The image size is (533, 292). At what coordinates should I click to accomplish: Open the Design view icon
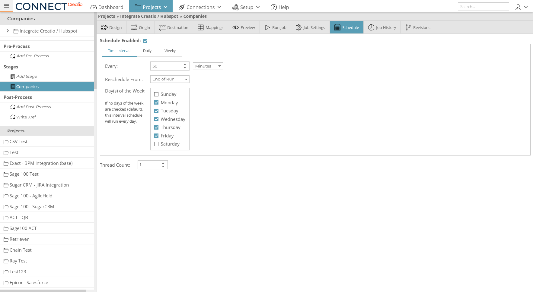(x=104, y=27)
